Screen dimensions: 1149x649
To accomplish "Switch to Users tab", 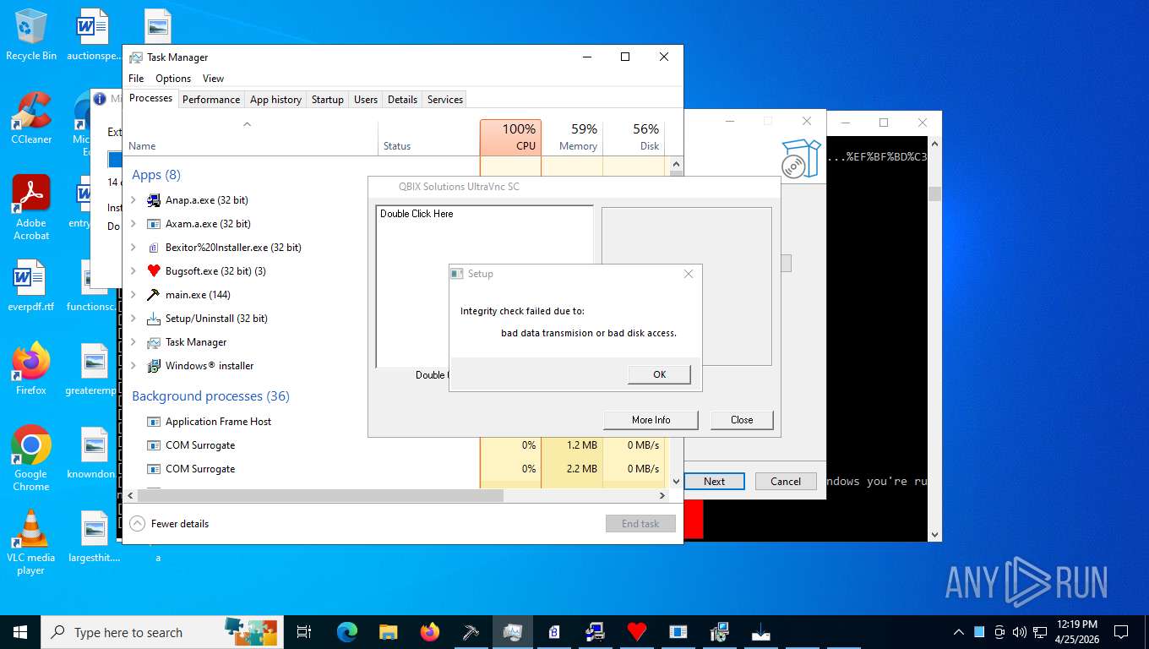I will [366, 100].
